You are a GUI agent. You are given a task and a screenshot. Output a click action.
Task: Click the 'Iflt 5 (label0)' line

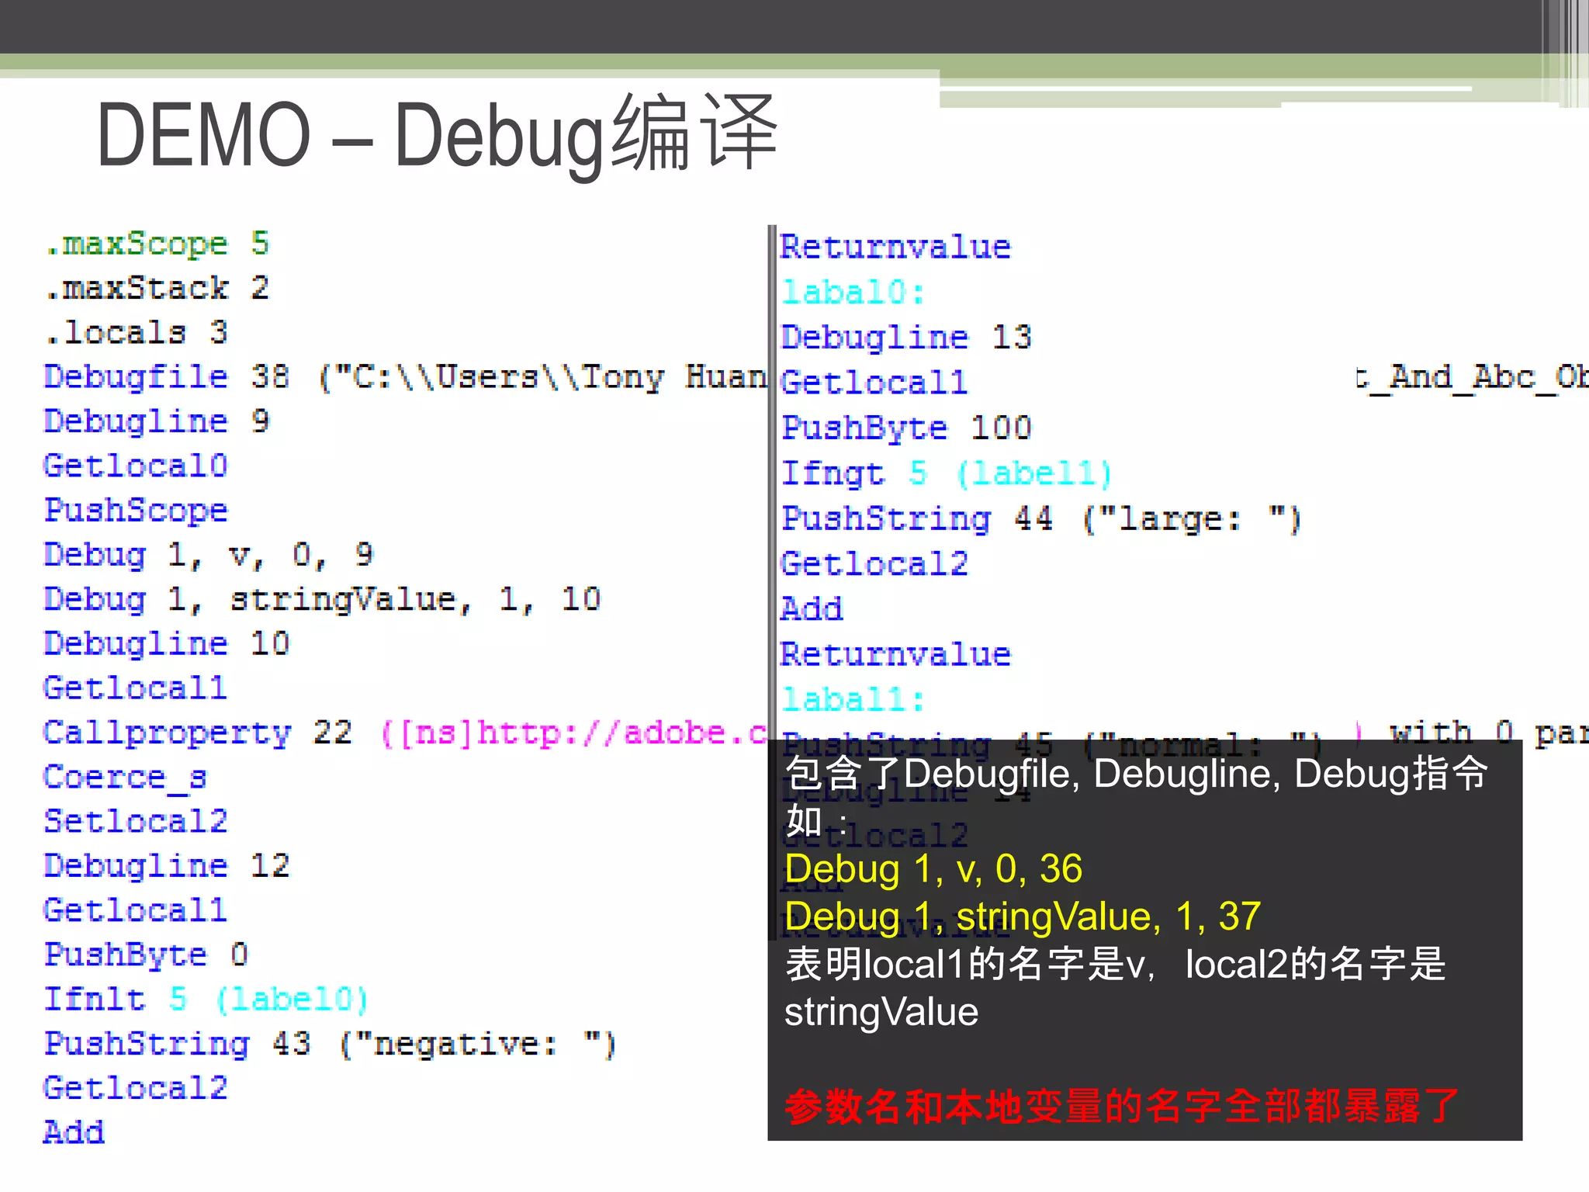(206, 1000)
